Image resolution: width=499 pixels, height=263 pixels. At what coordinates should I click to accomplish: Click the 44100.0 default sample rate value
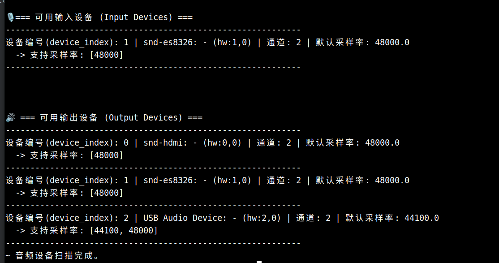pyautogui.click(x=422, y=218)
